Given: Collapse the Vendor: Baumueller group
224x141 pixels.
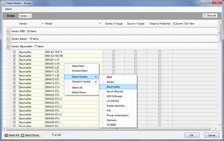Looking at the screenshot, I should [8, 46].
